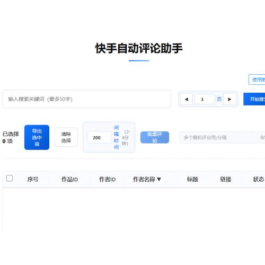Image resolution: width=265 pixels, height=265 pixels.
Task: Focus the search keyword input box
Action: coord(86,99)
